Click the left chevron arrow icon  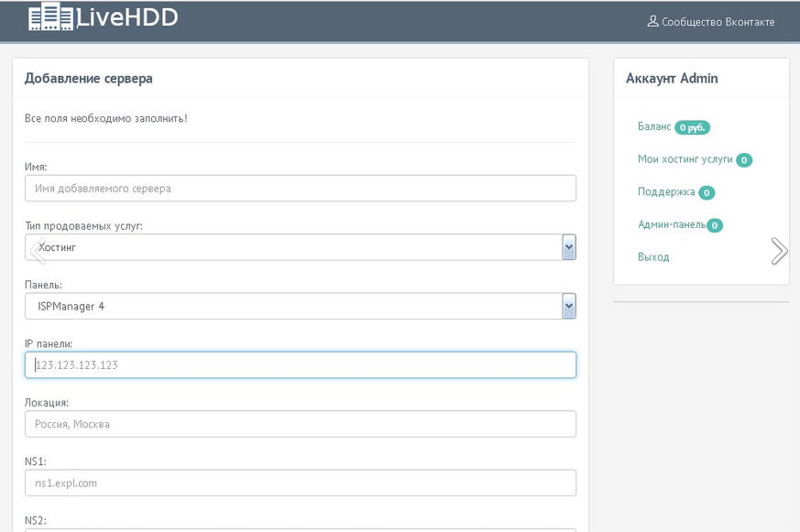pos(37,250)
